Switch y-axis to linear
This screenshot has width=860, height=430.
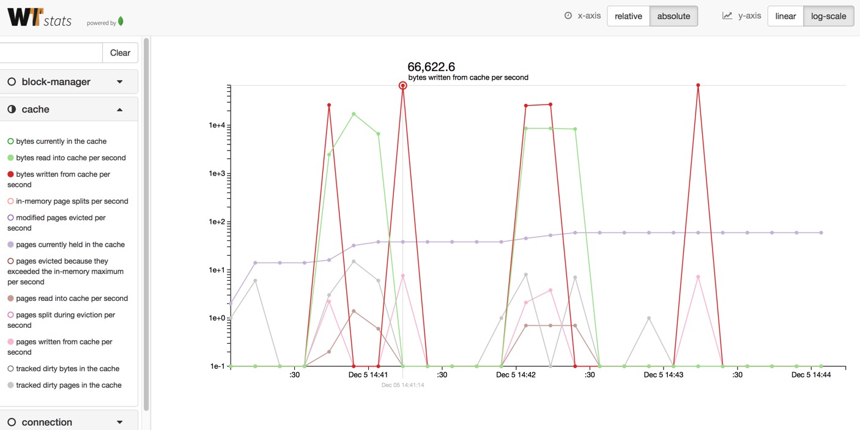785,16
